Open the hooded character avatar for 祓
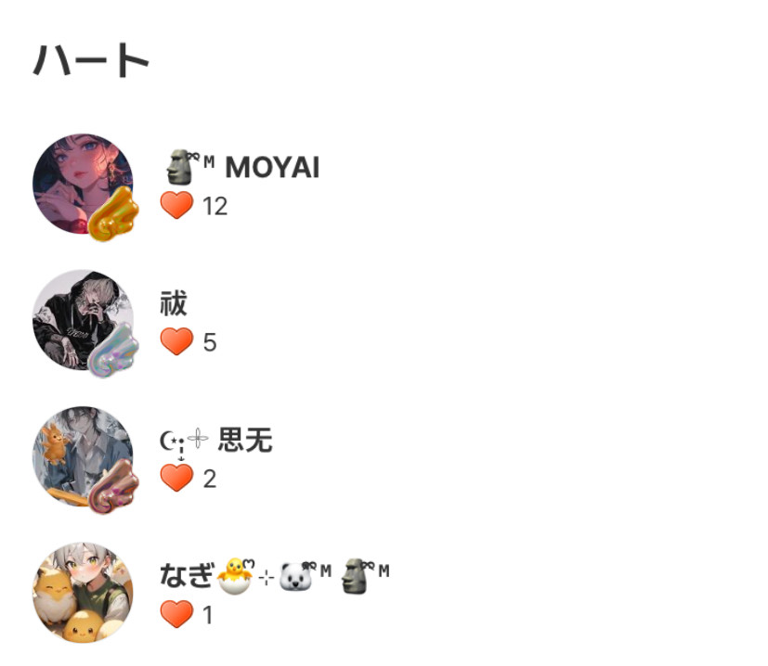768x666 pixels. [x=83, y=319]
